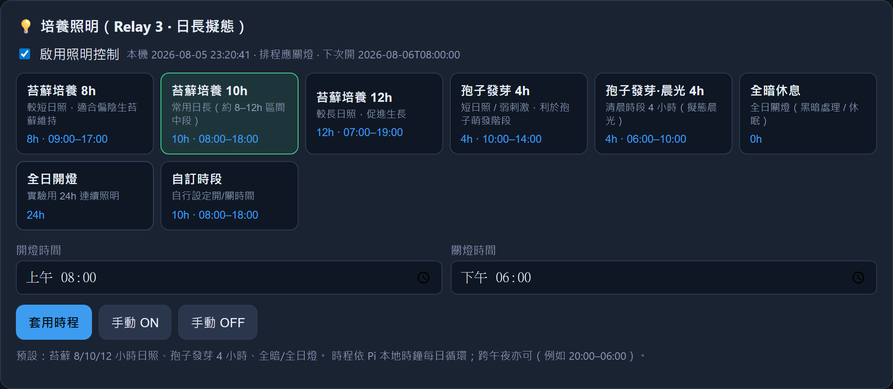Uncheck the 啟用照明控制 checkbox

25,54
